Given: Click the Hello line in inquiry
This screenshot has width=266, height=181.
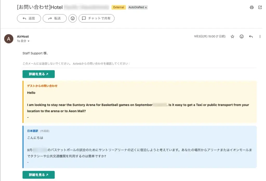Looking at the screenshot, I should tap(31, 93).
